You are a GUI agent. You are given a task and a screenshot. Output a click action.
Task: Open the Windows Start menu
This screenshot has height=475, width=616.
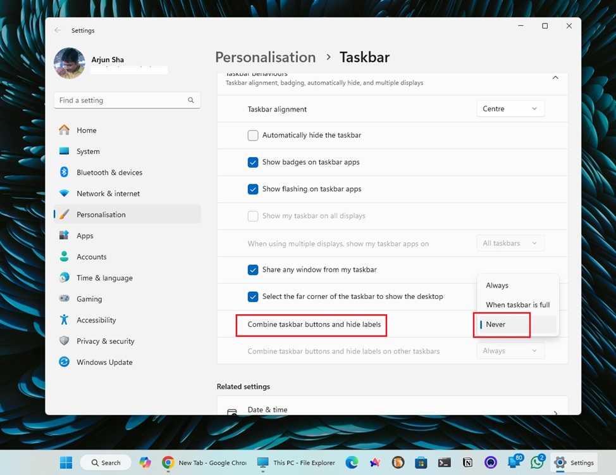tap(66, 463)
